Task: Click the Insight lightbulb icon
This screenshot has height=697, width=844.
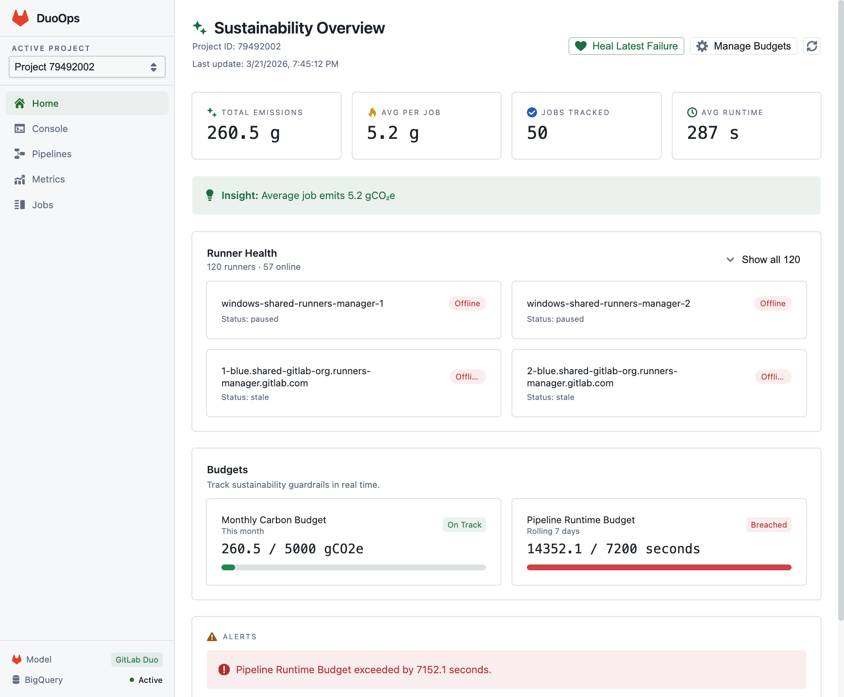Action: click(210, 195)
